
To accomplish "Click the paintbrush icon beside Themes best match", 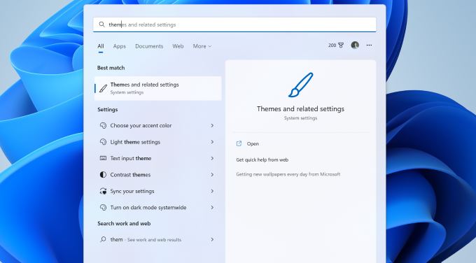I will [x=103, y=88].
